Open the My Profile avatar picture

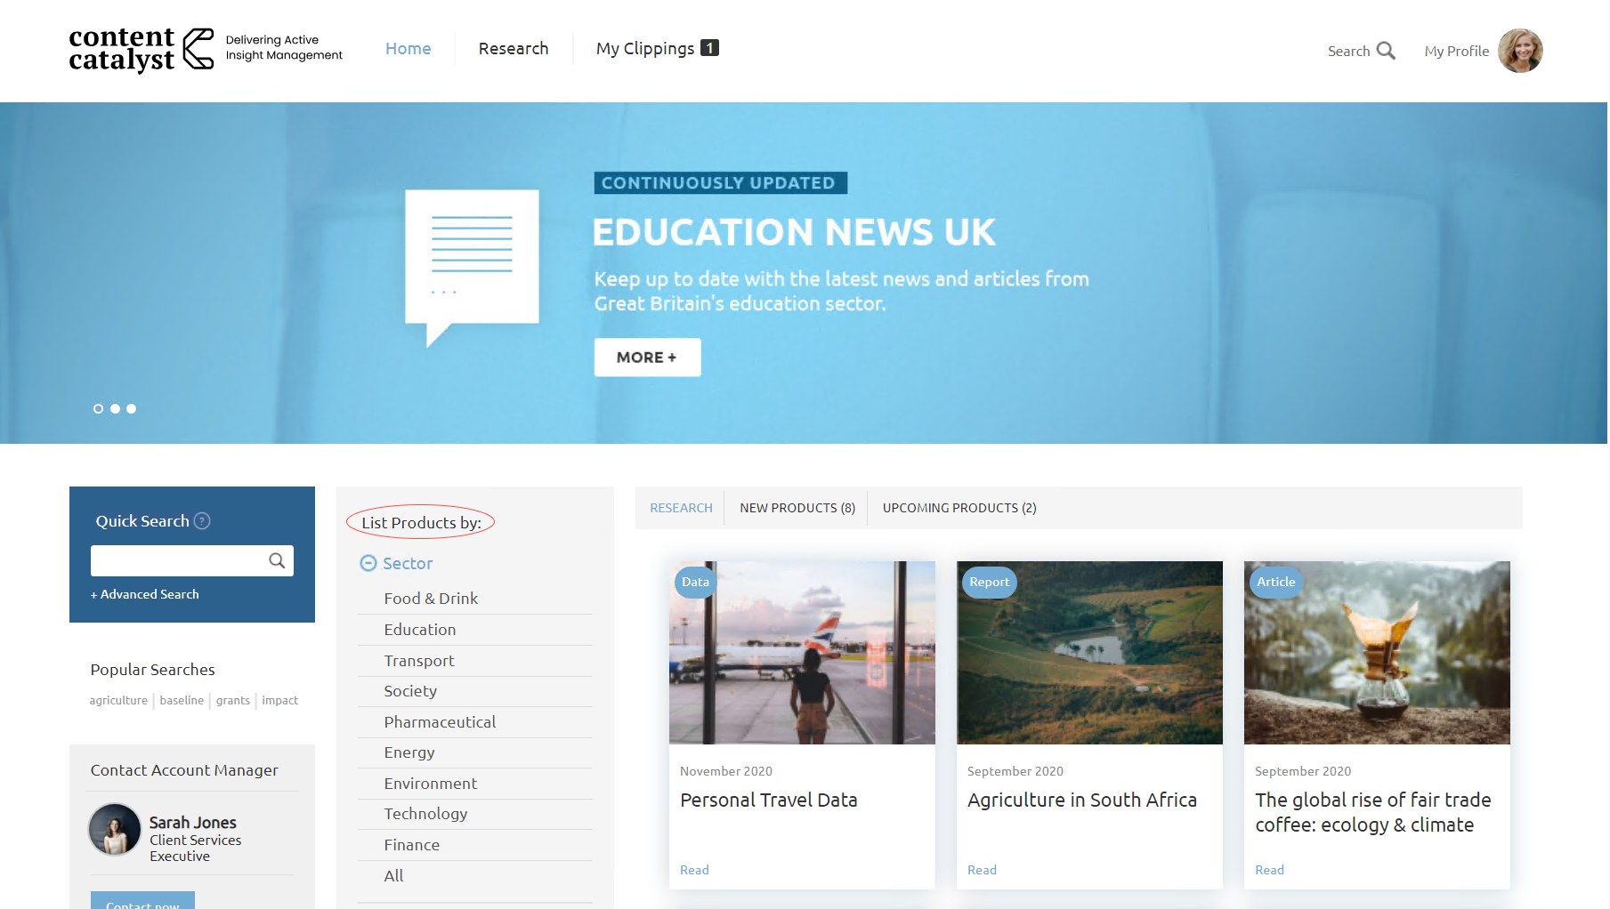pos(1519,51)
